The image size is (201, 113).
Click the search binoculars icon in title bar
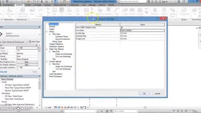tap(149, 1)
